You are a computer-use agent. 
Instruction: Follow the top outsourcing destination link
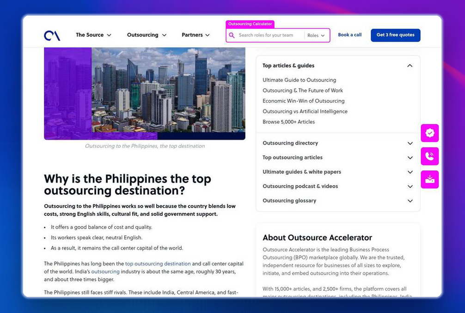pos(158,264)
